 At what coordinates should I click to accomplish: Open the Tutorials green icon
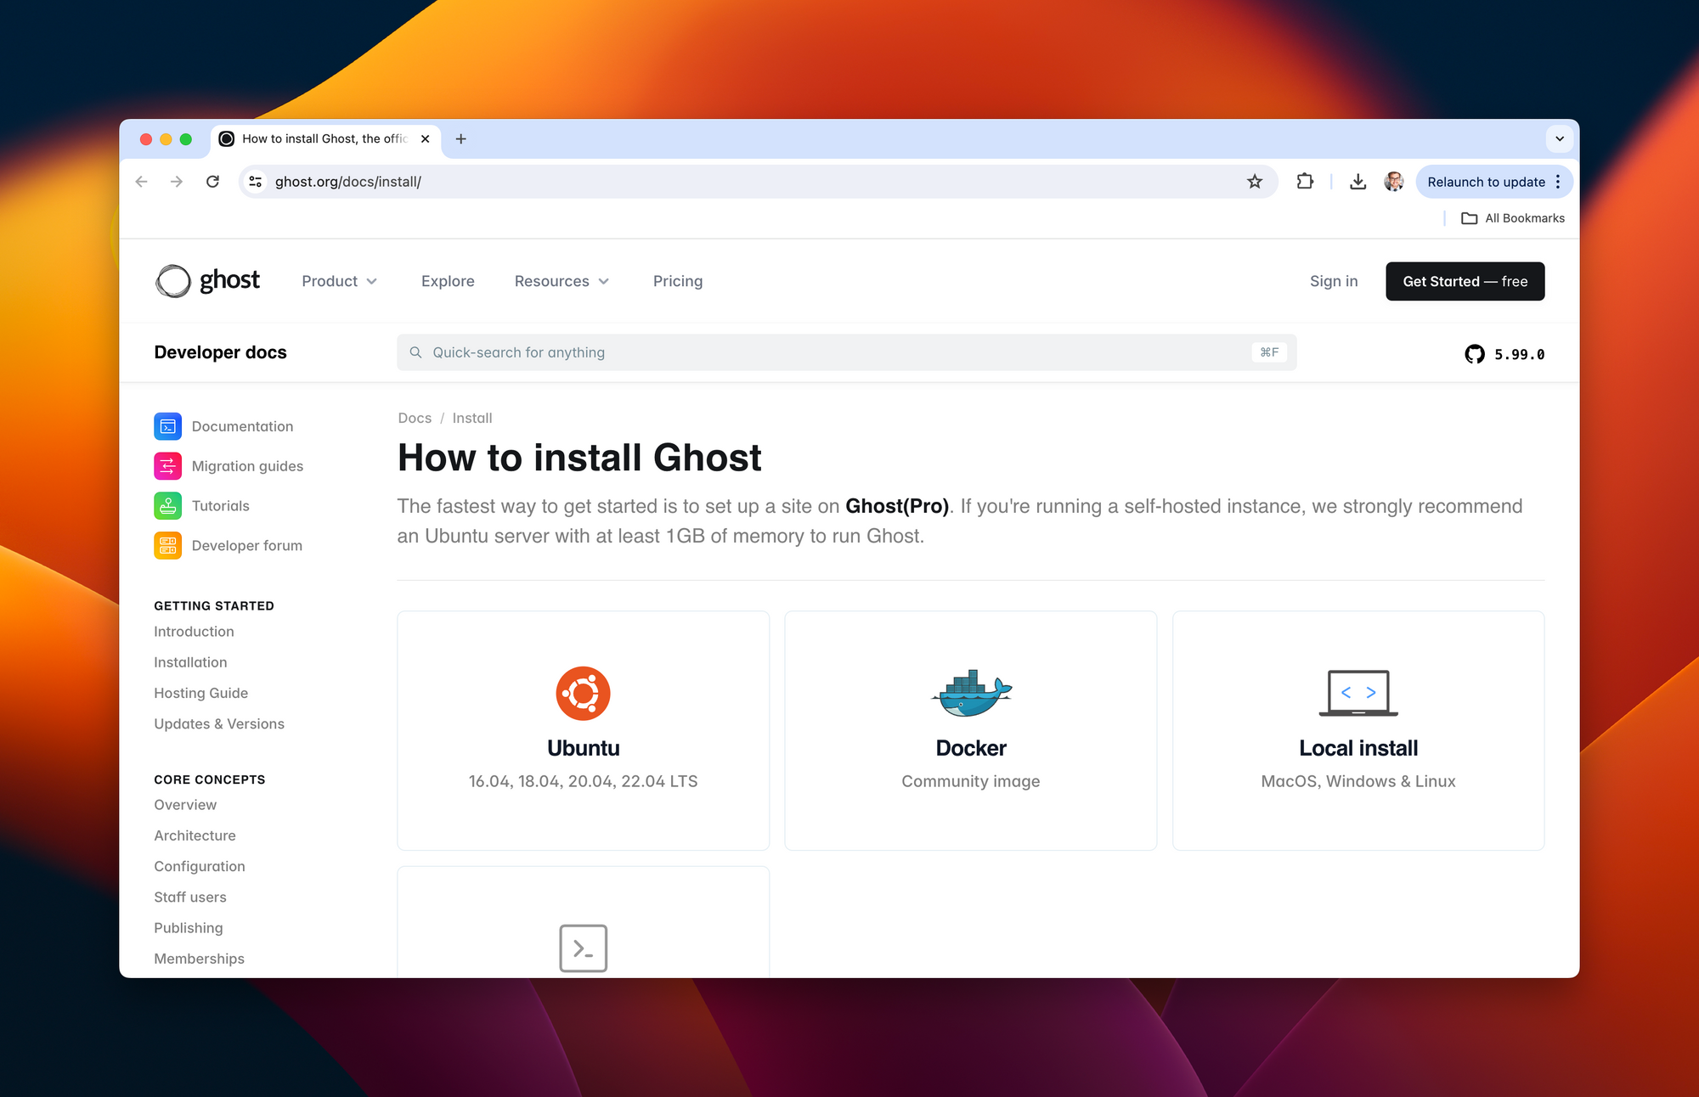(x=167, y=506)
